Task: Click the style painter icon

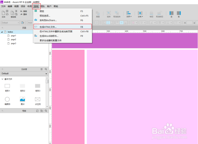Action: (x=23, y=22)
